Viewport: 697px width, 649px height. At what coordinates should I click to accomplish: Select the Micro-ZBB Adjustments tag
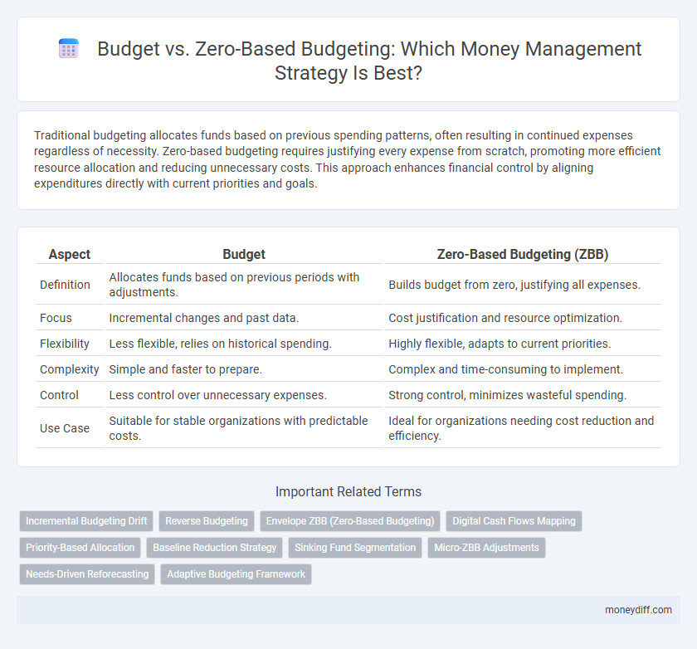(486, 548)
